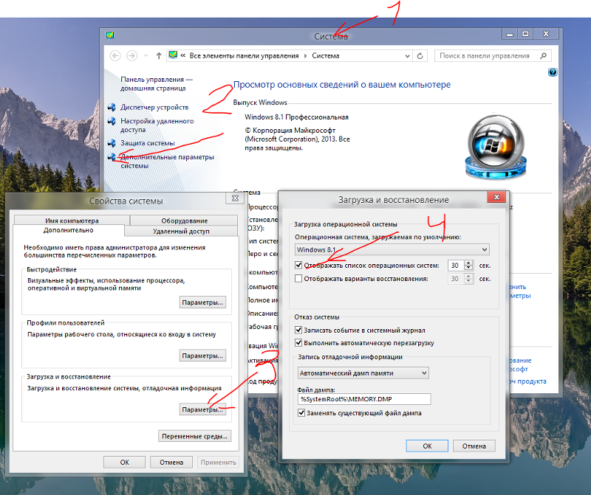
Task: Open the "Автоматический дамп памяти" dropdown
Action: coord(363,373)
